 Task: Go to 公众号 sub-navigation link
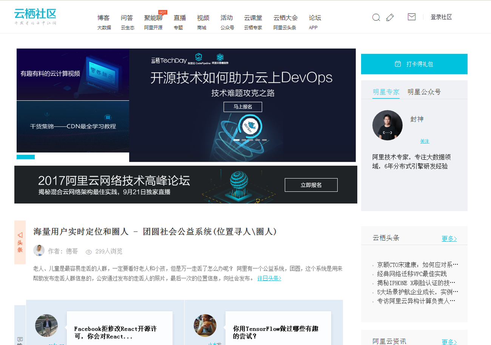(227, 28)
